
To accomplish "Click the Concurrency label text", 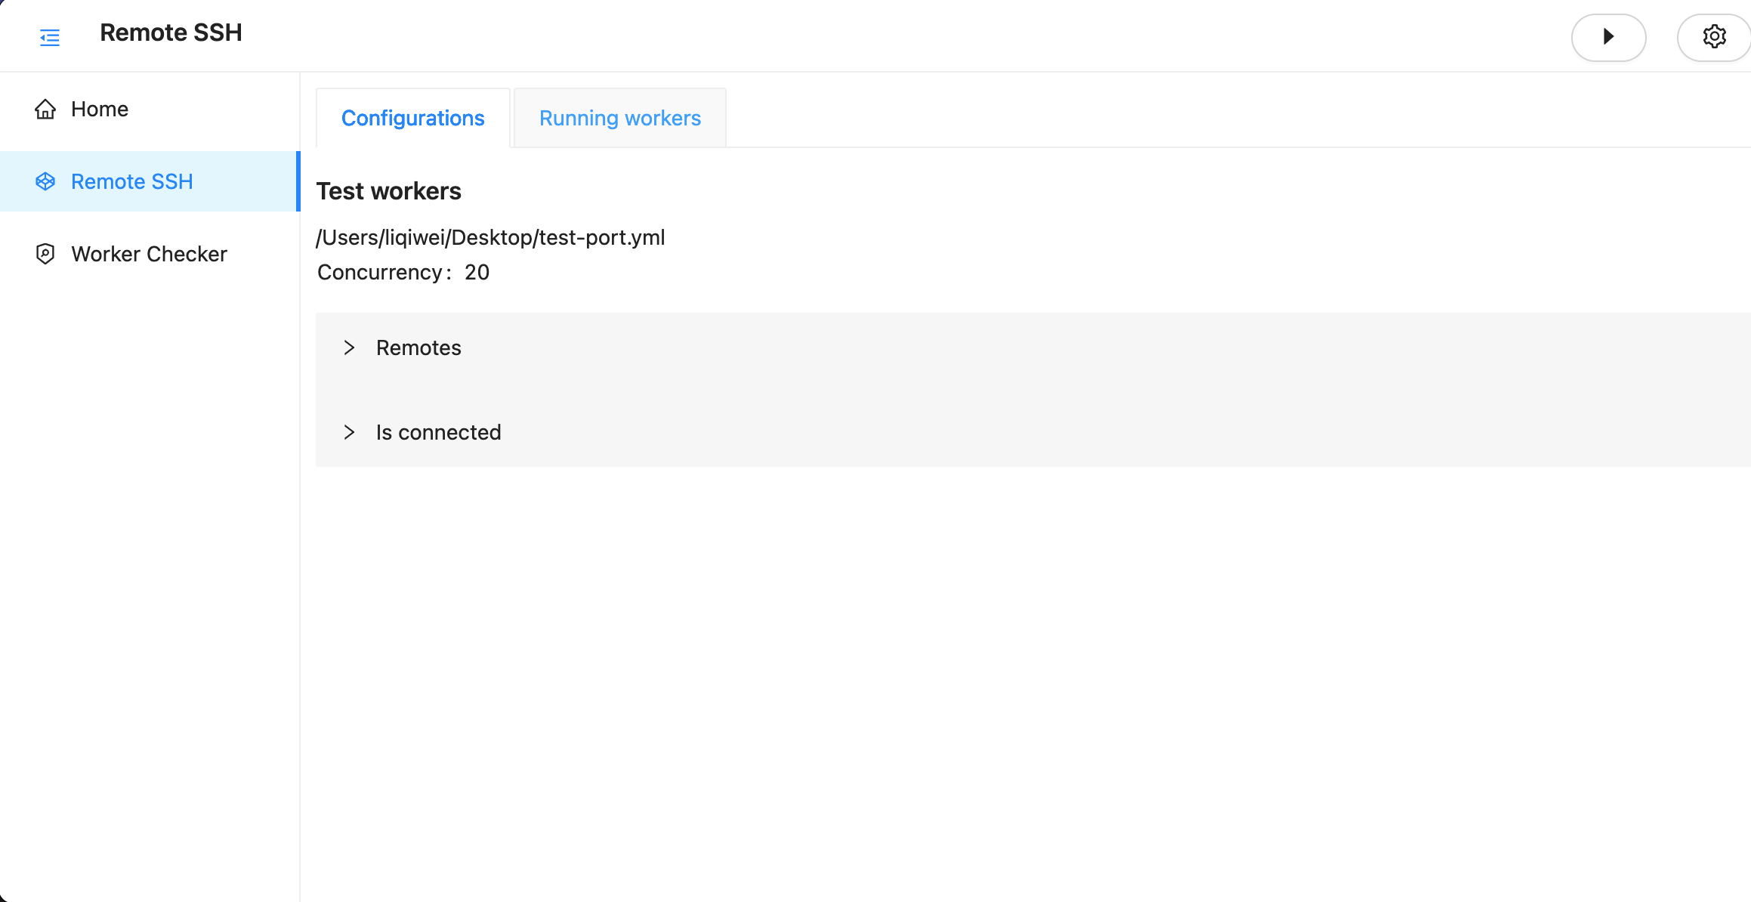I will [380, 272].
